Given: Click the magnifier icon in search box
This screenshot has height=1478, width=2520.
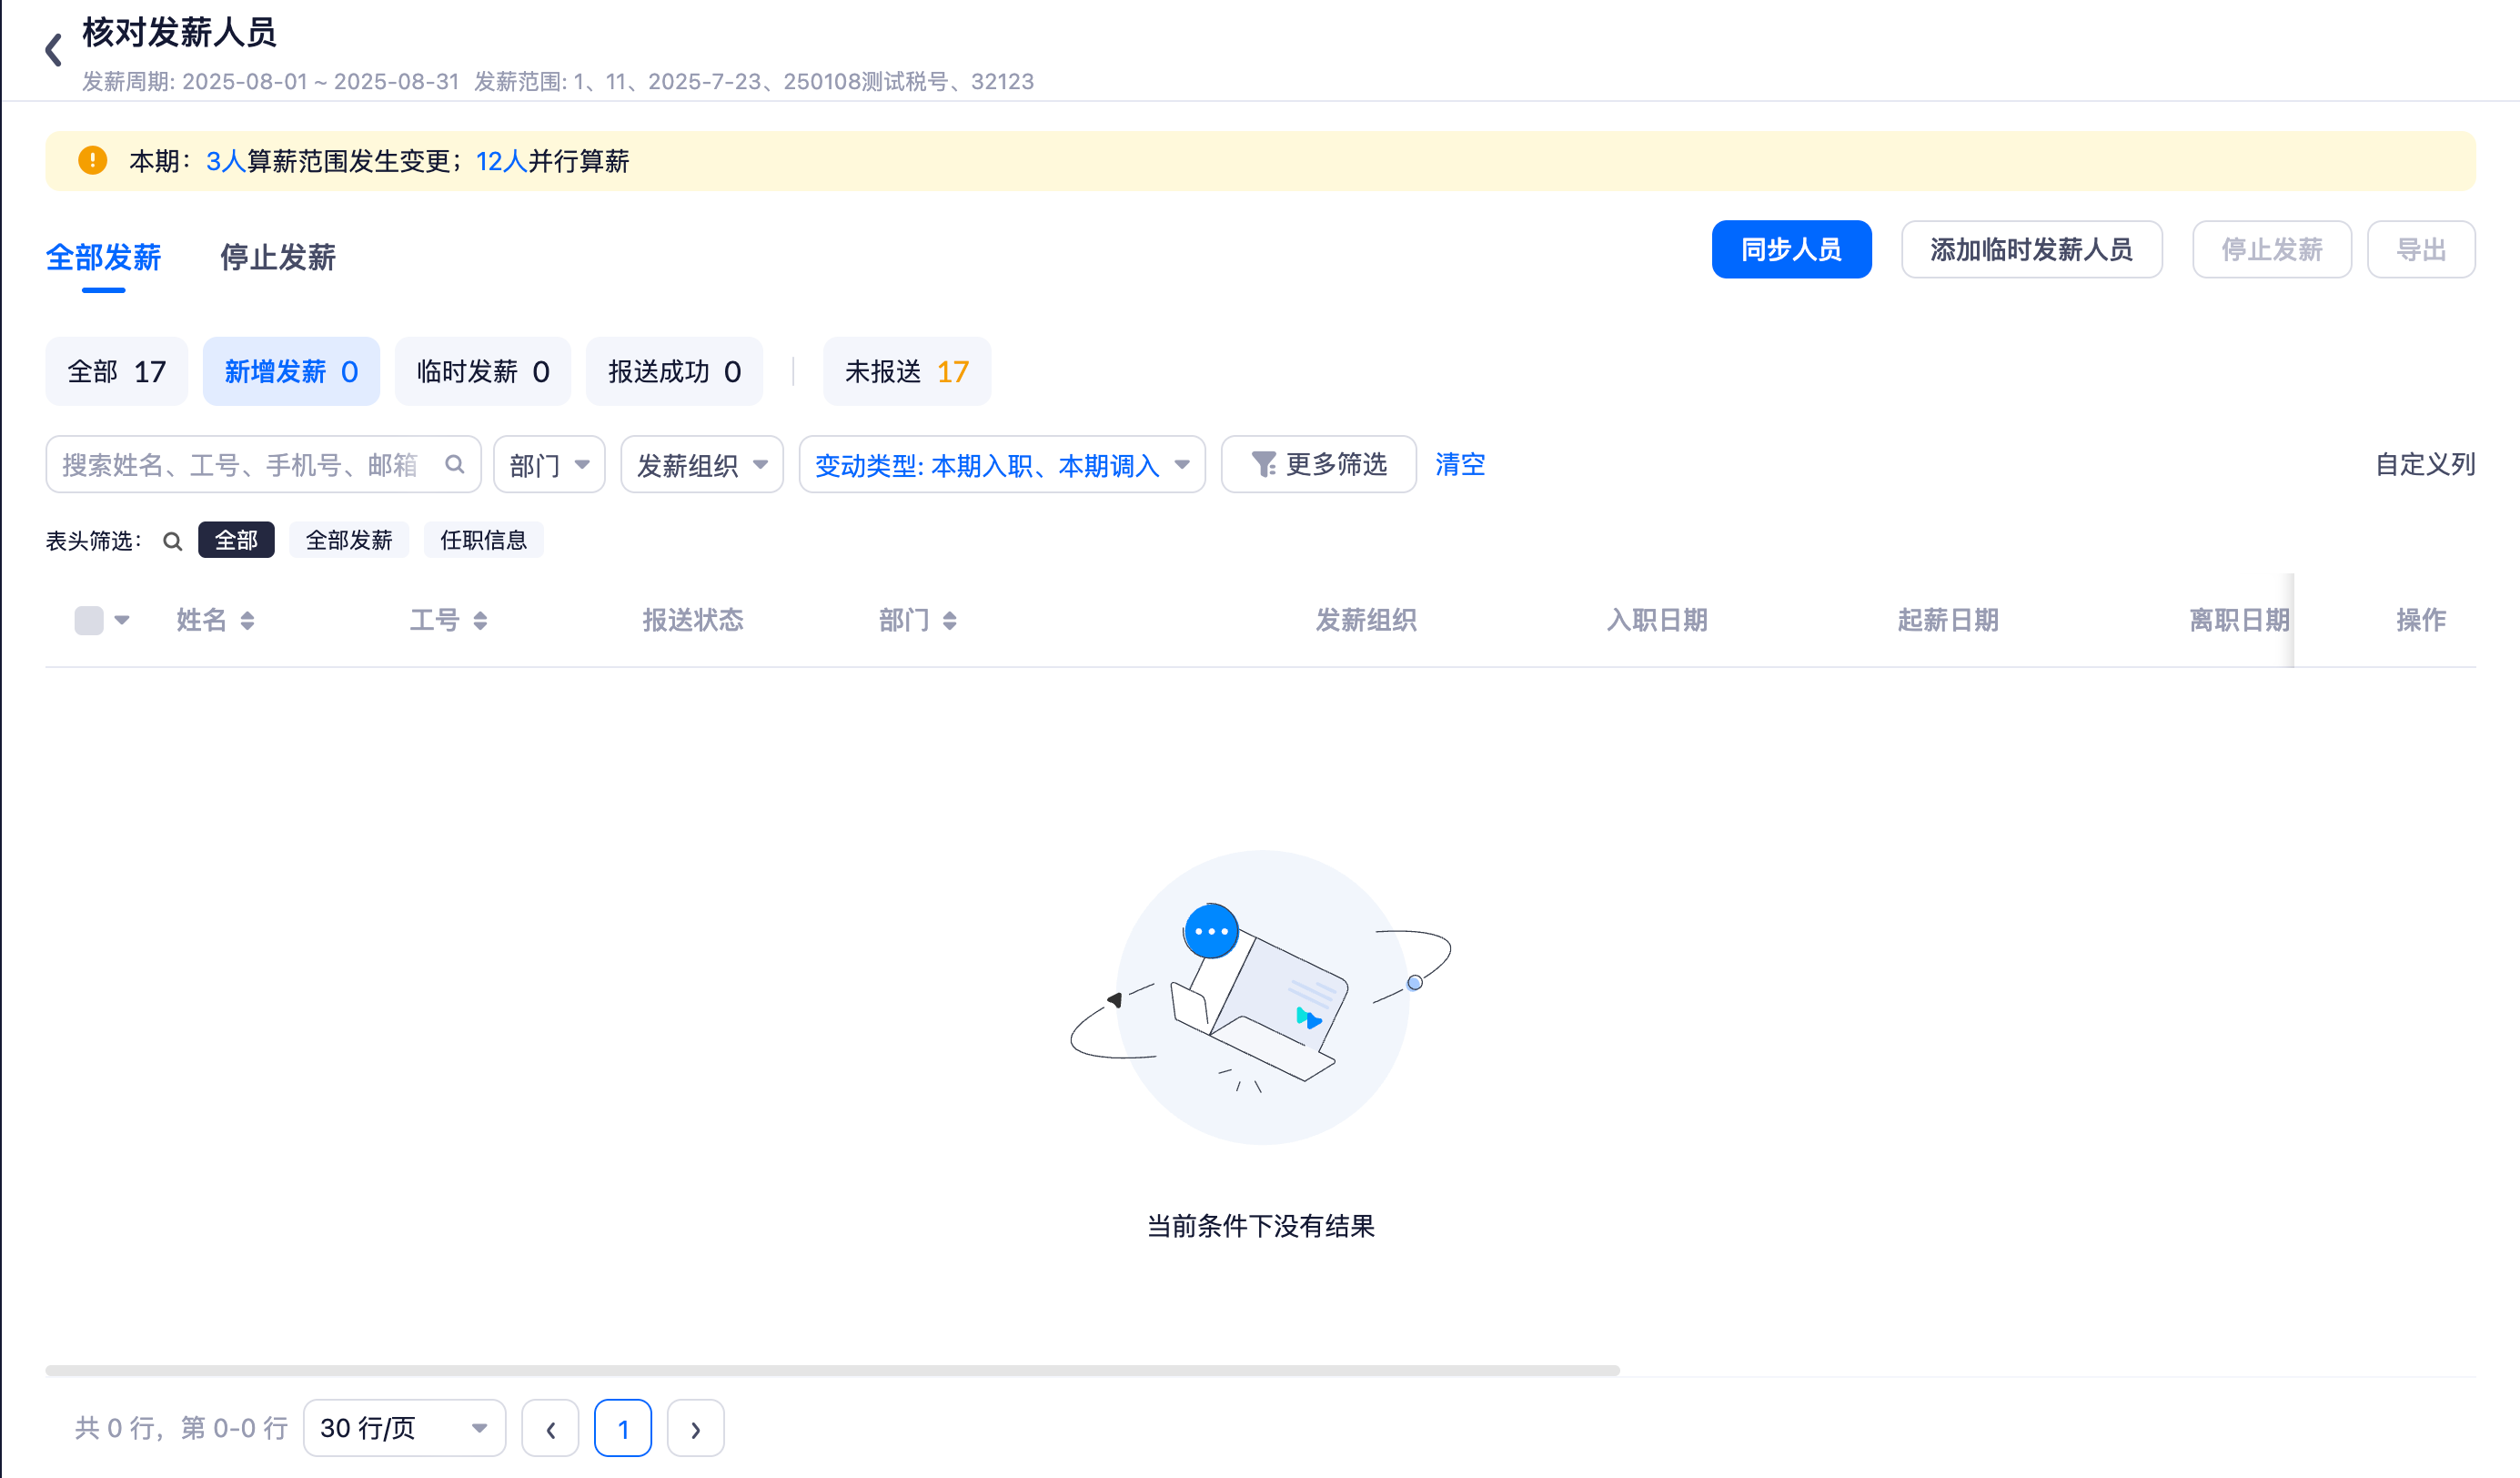Looking at the screenshot, I should pyautogui.click(x=454, y=464).
